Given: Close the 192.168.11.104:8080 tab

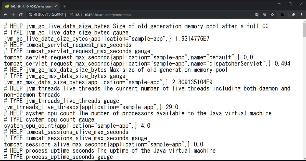Looking at the screenshot, I should (56, 6).
